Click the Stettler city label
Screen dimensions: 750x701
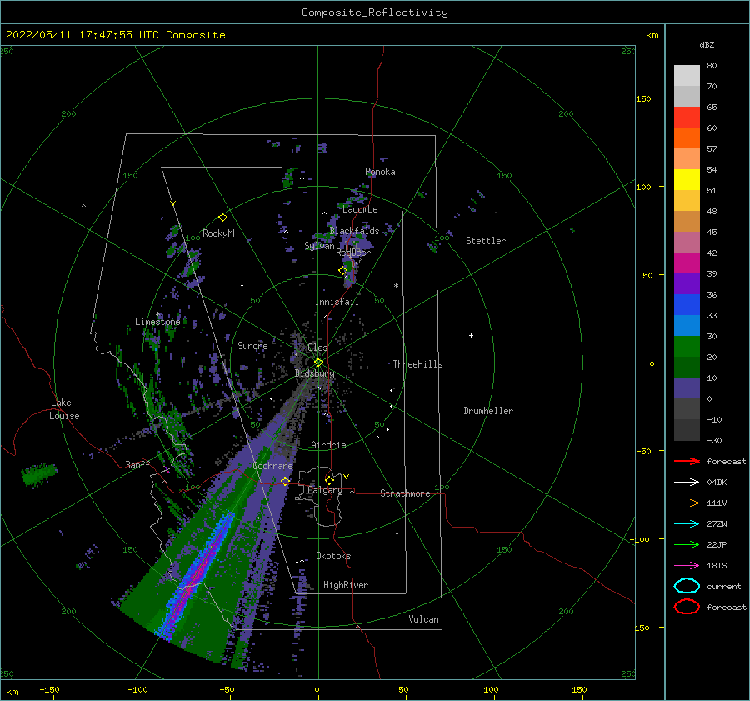(x=486, y=241)
